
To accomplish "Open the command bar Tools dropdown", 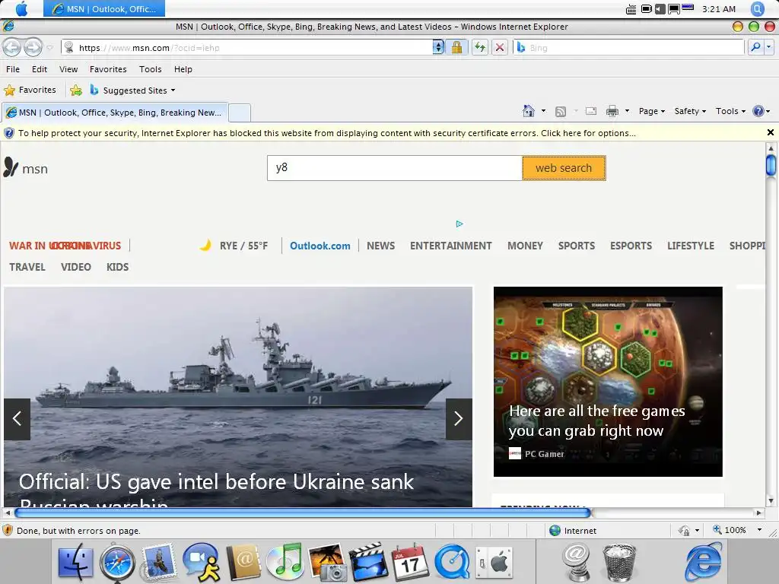I will tap(730, 111).
